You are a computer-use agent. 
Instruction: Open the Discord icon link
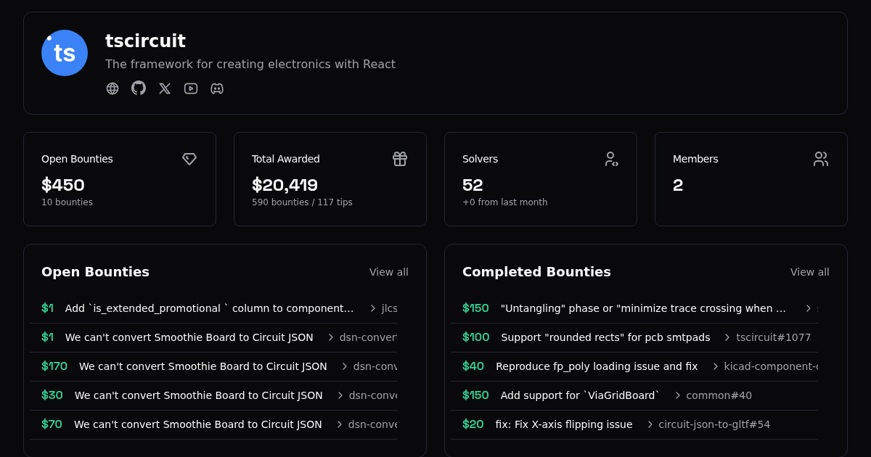coord(217,88)
